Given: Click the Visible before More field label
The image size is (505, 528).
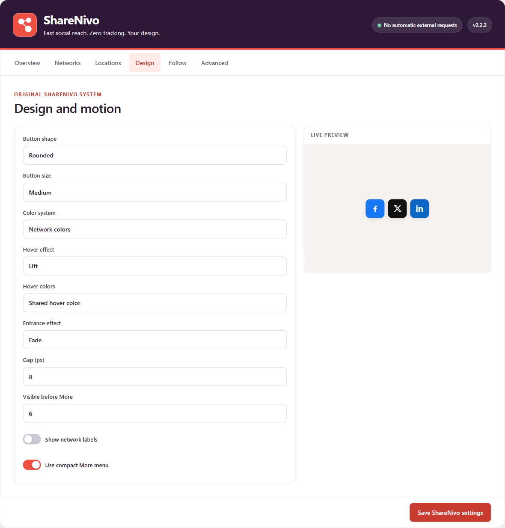Looking at the screenshot, I should click(48, 397).
